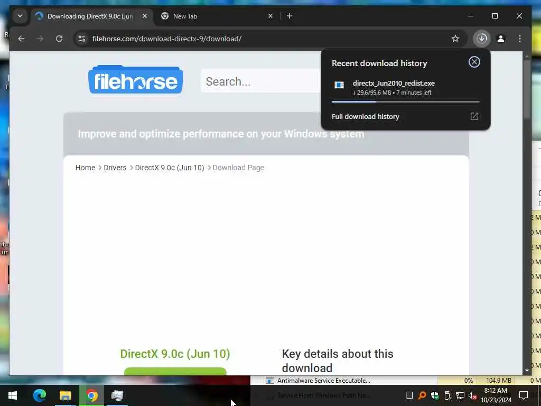
Task: Switch to the Downloading DirectX 9.0c tab
Action: (90, 16)
